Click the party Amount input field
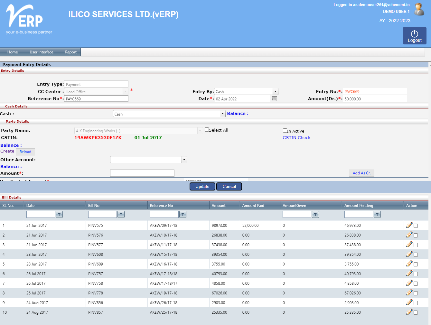 142,173
